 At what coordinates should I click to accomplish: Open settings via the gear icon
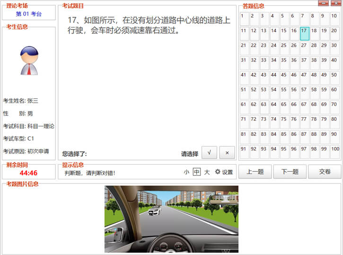224,172
